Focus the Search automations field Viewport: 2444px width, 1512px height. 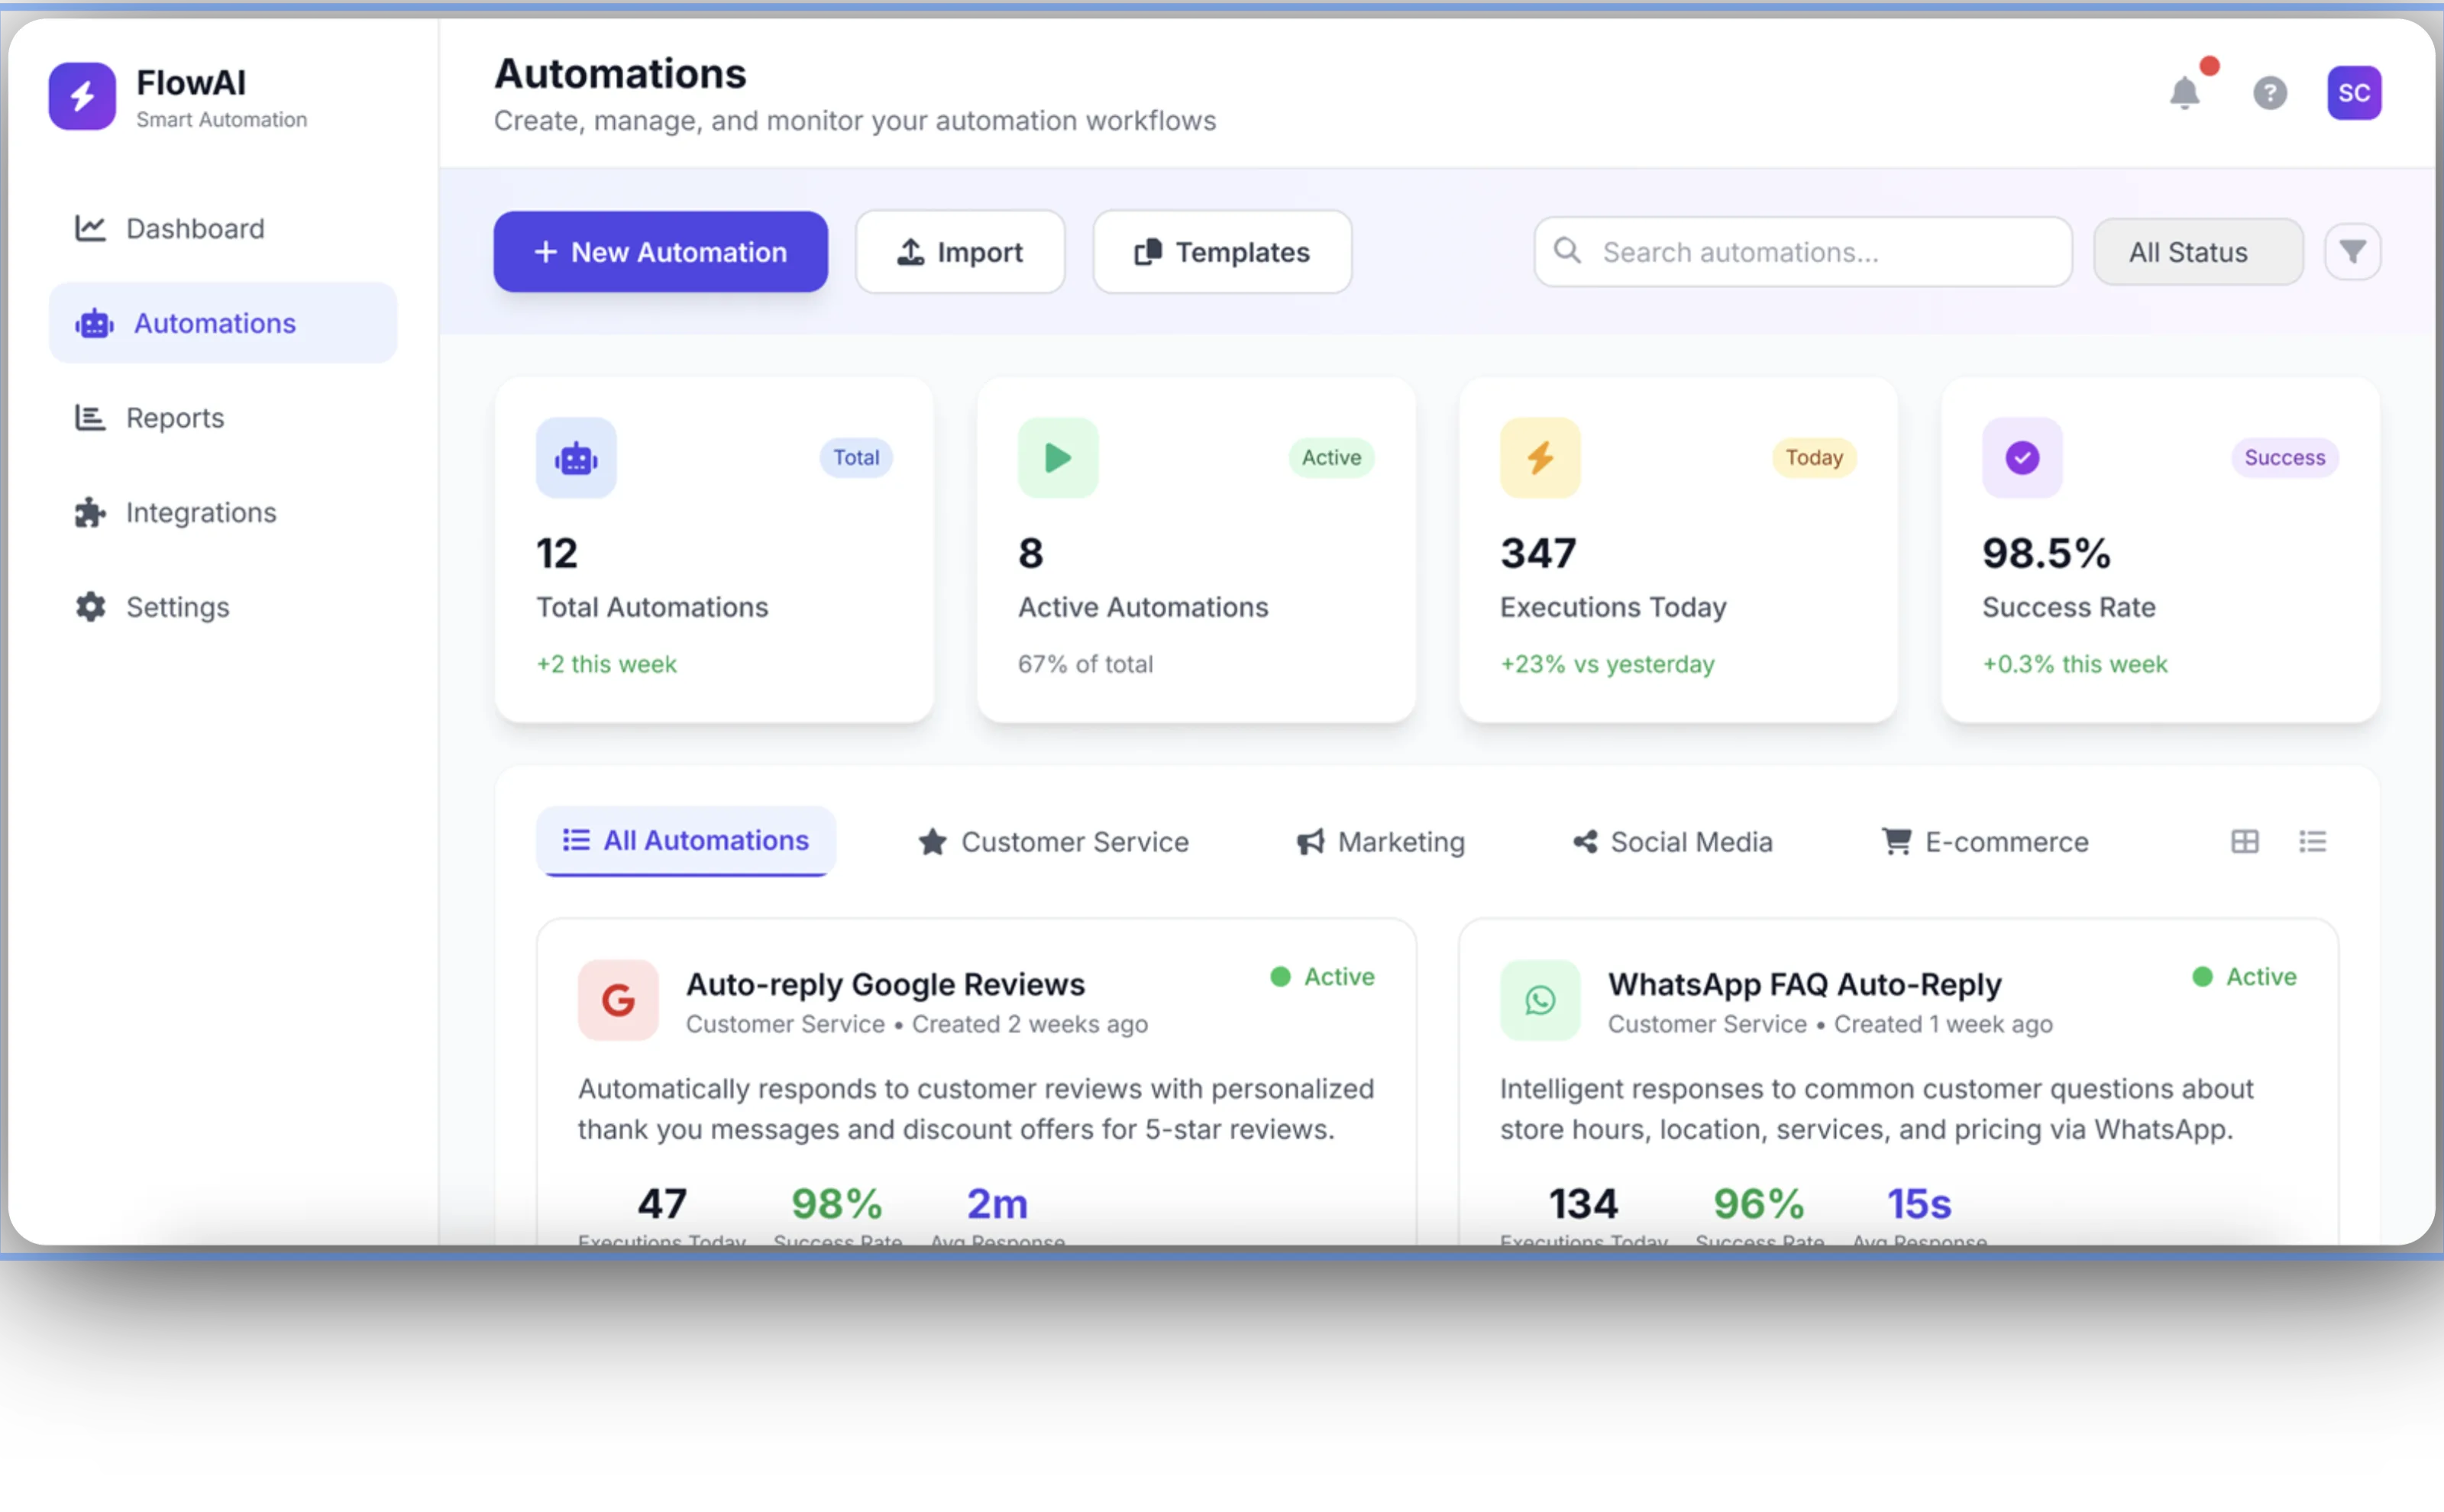1803,252
